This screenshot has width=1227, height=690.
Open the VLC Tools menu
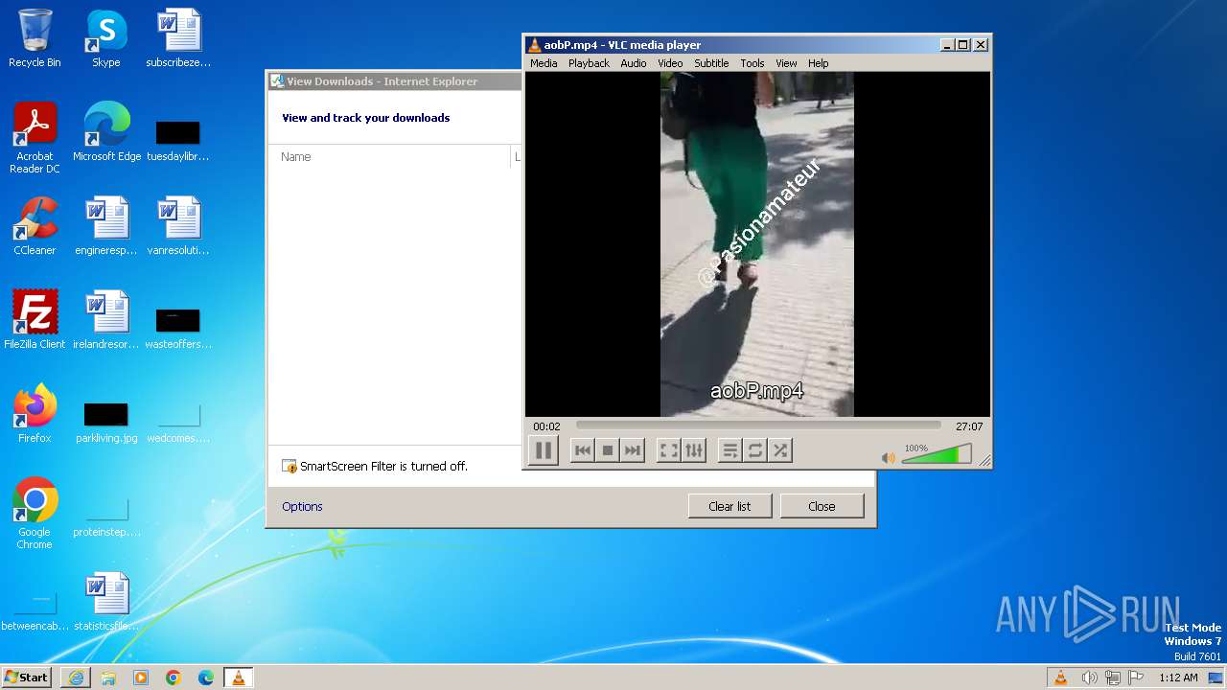[x=752, y=63]
